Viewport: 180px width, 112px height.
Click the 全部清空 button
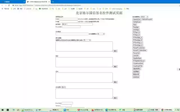coord(136,72)
